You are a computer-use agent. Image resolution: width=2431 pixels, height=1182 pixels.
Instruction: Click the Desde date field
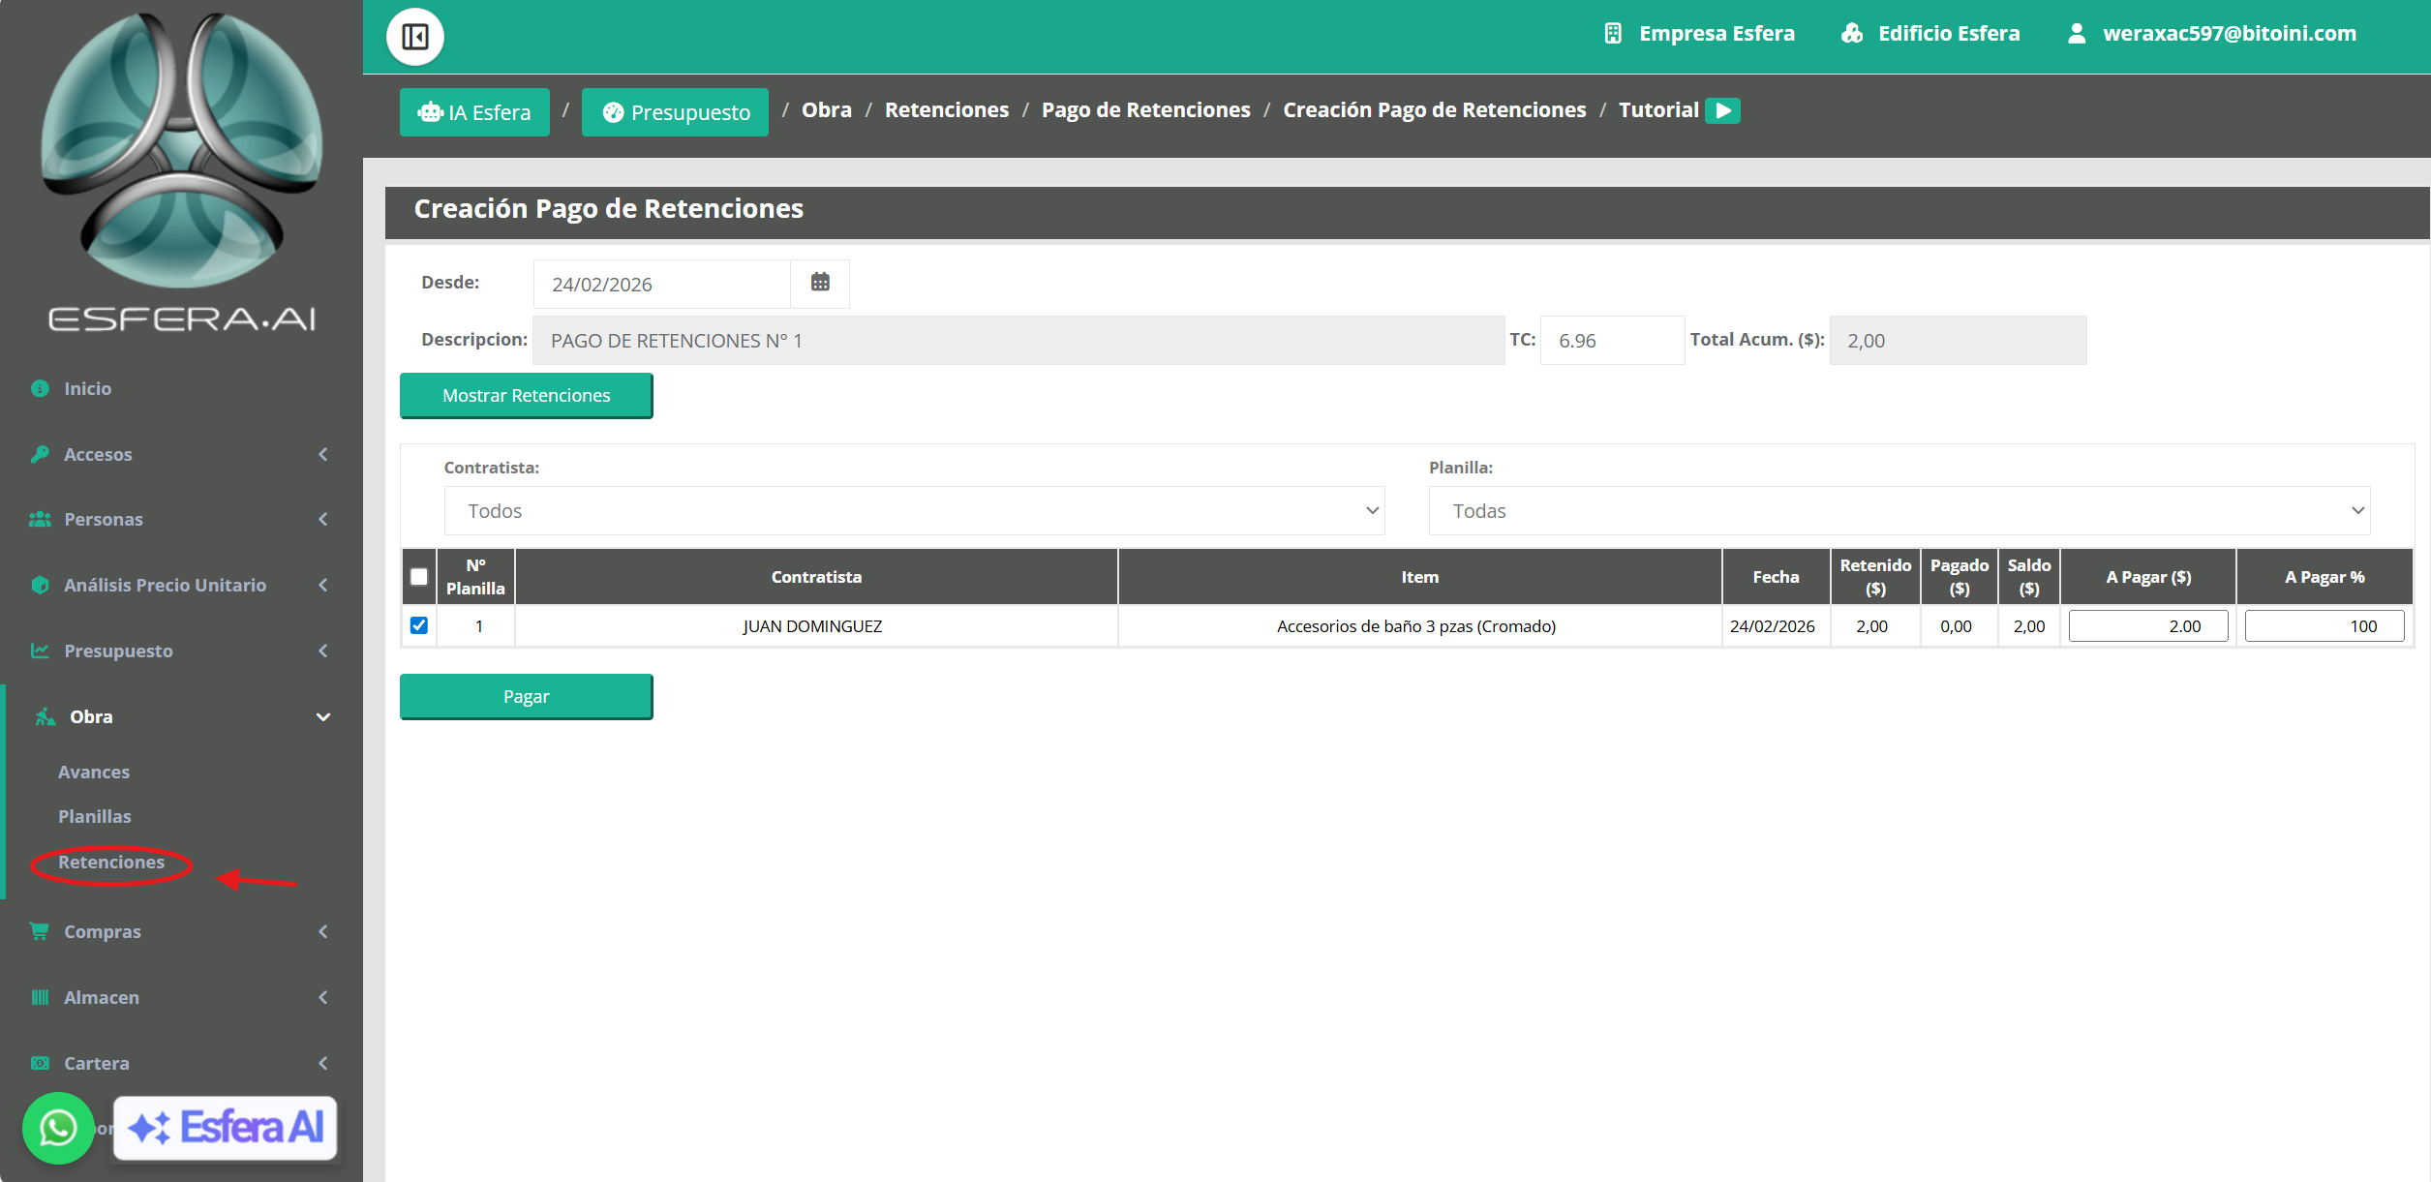click(x=662, y=284)
